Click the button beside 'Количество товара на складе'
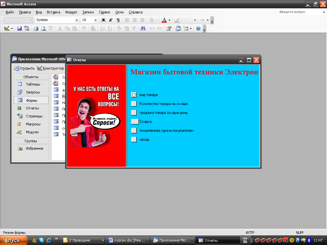Screen dimensions: 327x245 click(x=134, y=104)
